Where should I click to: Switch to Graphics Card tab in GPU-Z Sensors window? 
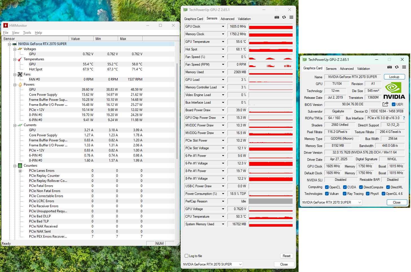193,19
